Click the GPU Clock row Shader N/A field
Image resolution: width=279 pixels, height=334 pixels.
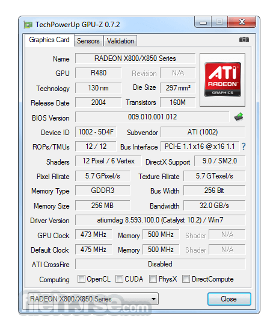point(227,235)
